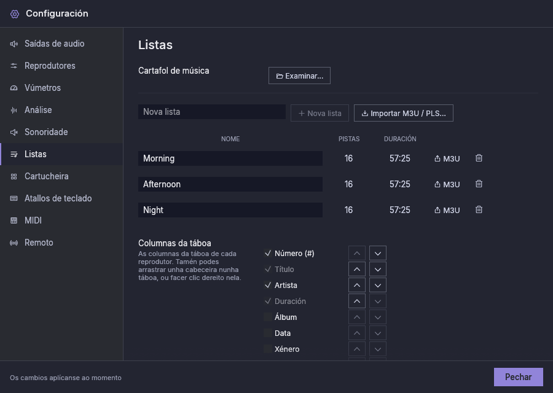The image size is (553, 393).
Task: Click the DURACIÓN column header
Action: 400,139
